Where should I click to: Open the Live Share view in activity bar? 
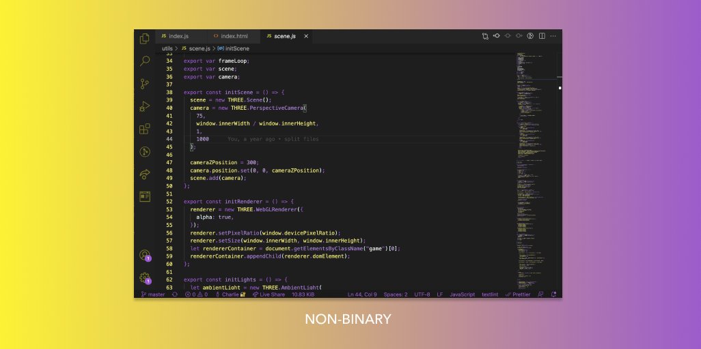tap(144, 174)
